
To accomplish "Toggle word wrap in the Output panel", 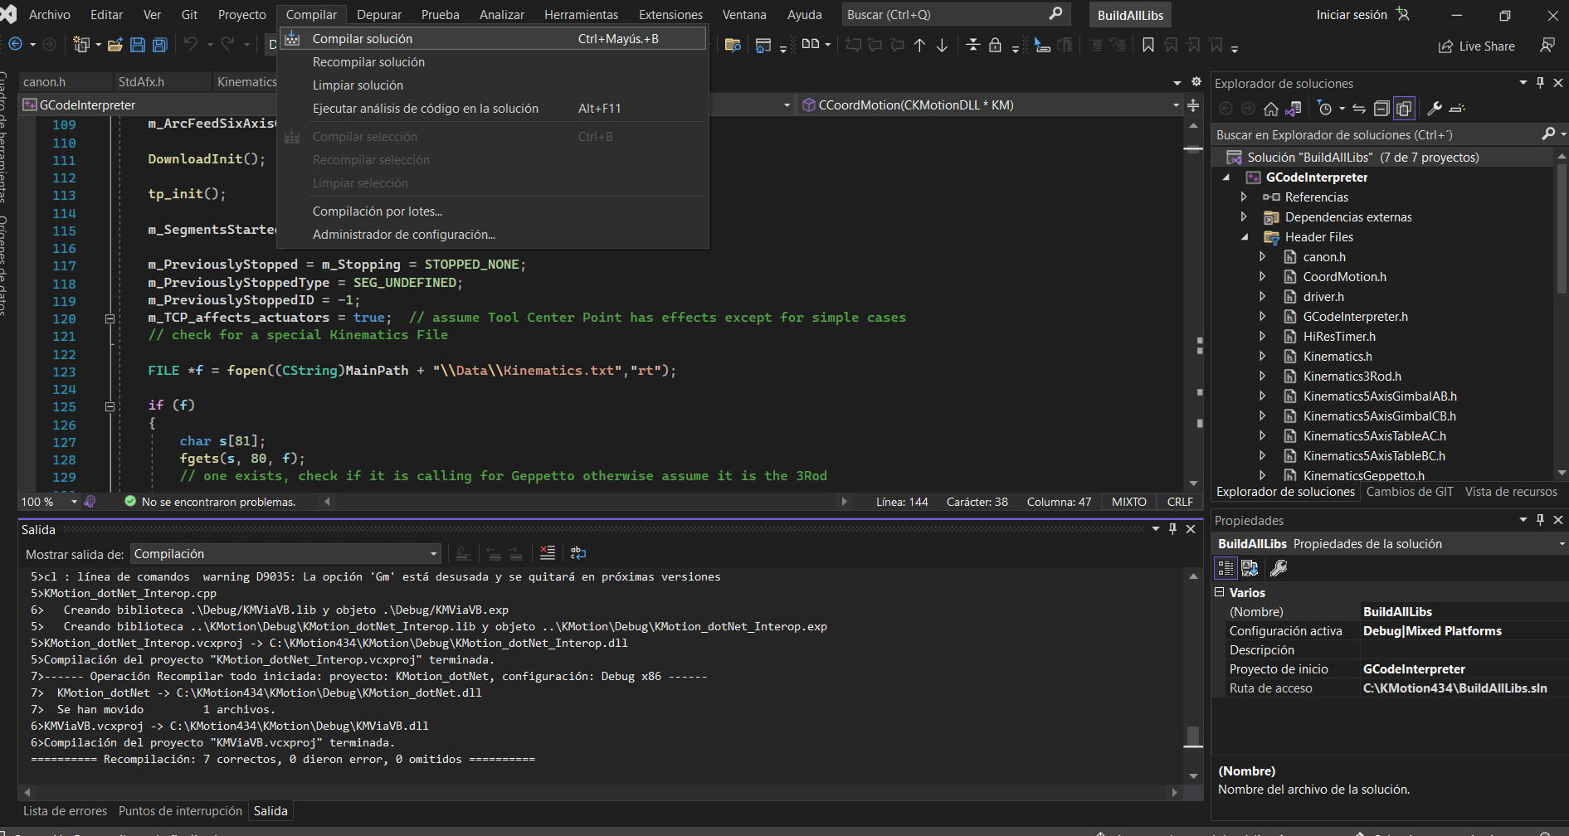I will pos(578,553).
